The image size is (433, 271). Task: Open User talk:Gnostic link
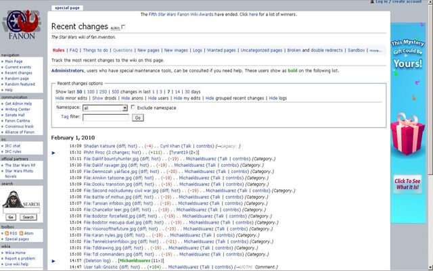point(101,267)
